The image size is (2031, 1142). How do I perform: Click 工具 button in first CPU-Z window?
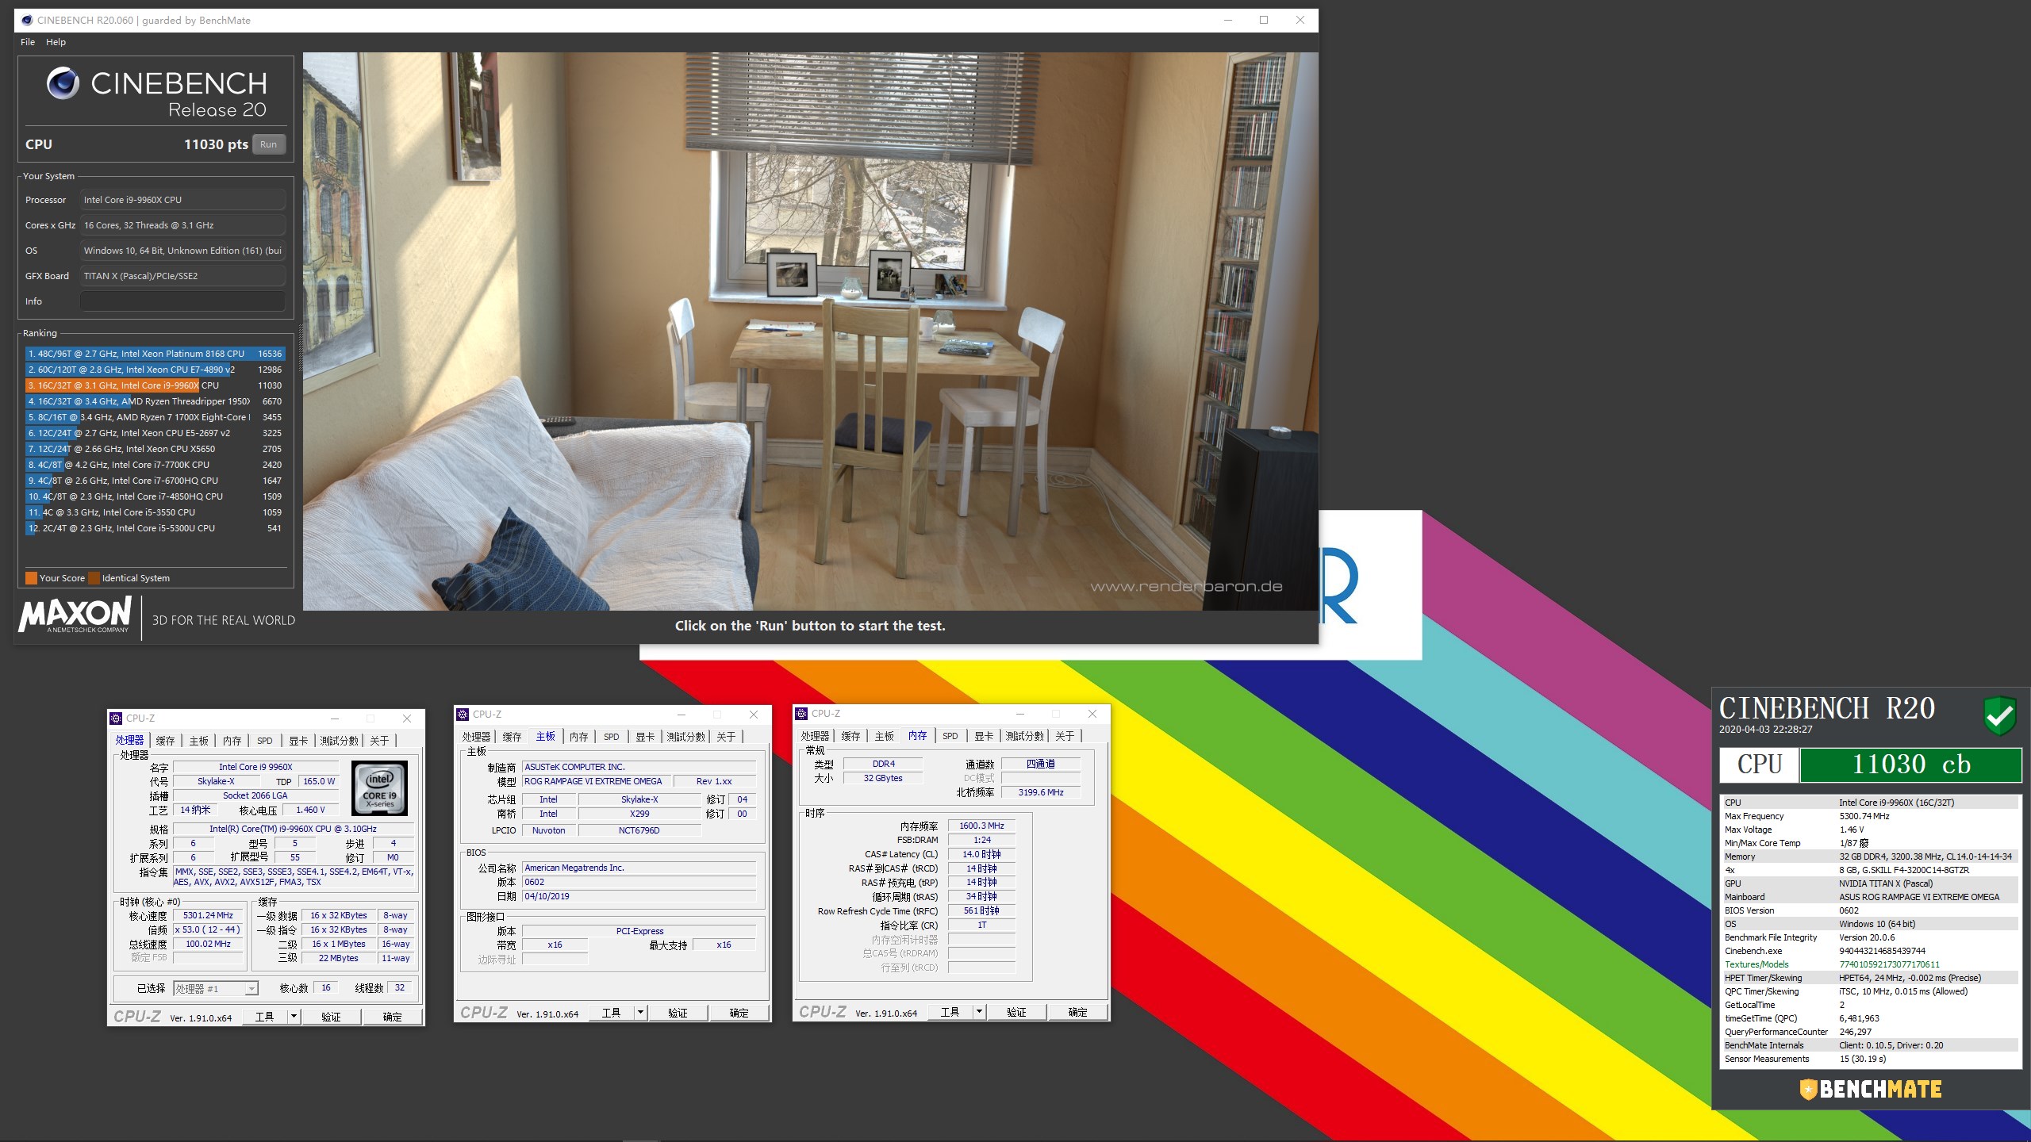pyautogui.click(x=264, y=1017)
